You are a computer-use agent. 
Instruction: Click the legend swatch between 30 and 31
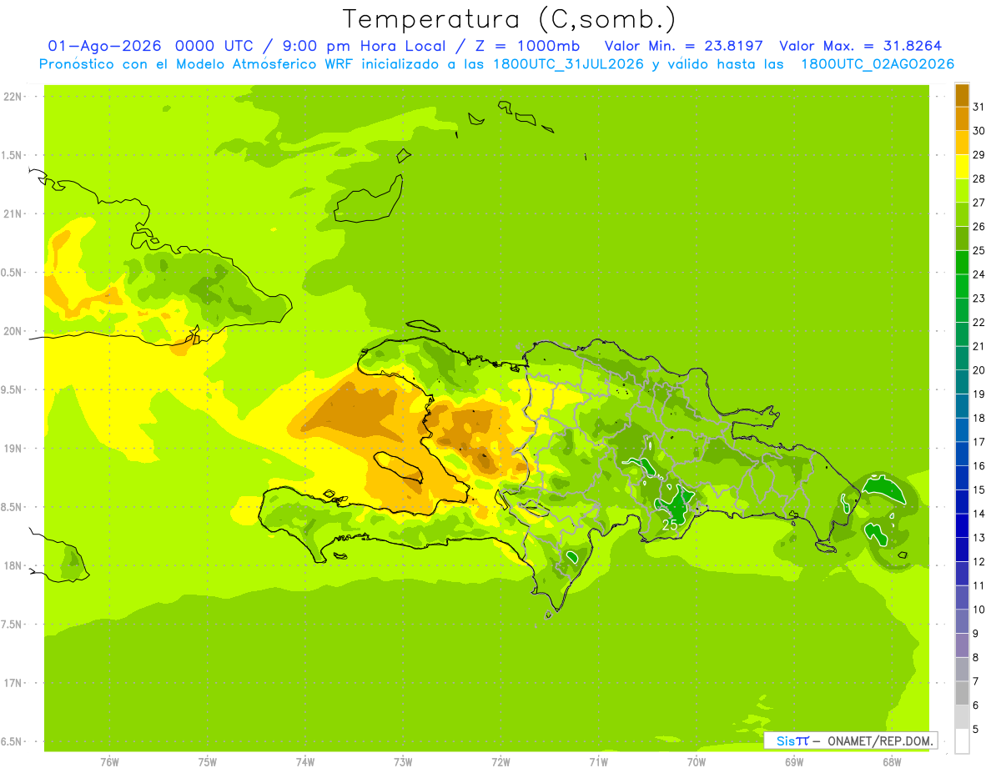point(962,119)
